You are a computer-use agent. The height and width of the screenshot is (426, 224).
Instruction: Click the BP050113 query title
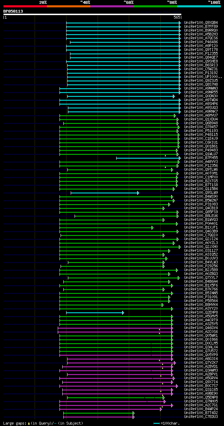pyautogui.click(x=13, y=11)
